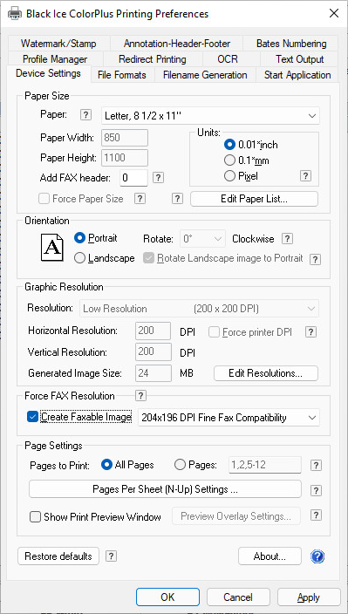This screenshot has height=614, width=348.
Task: Select the Landscape orientation radio button
Action: (x=79, y=258)
